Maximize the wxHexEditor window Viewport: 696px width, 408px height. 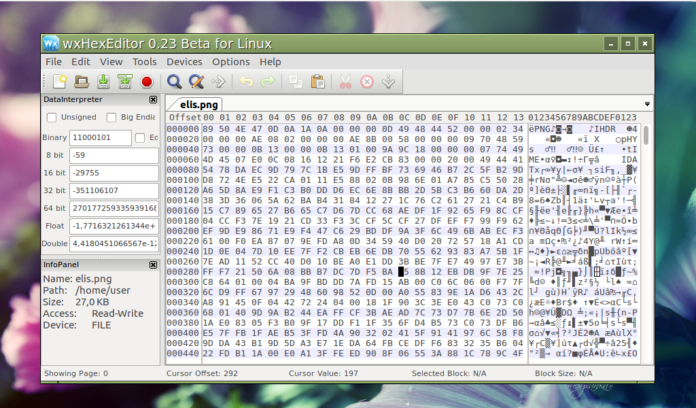pyautogui.click(x=628, y=44)
